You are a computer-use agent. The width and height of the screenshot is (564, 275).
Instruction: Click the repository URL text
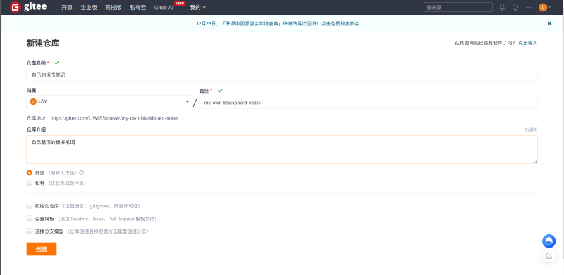[x=114, y=117]
